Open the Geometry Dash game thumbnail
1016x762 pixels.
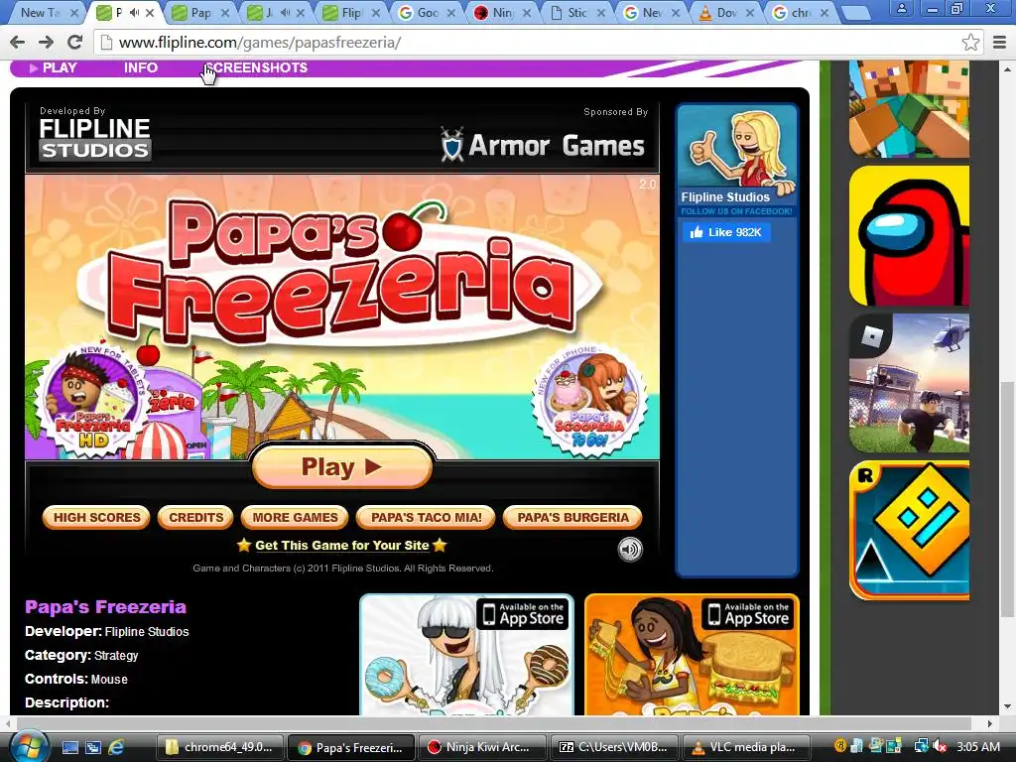click(909, 531)
